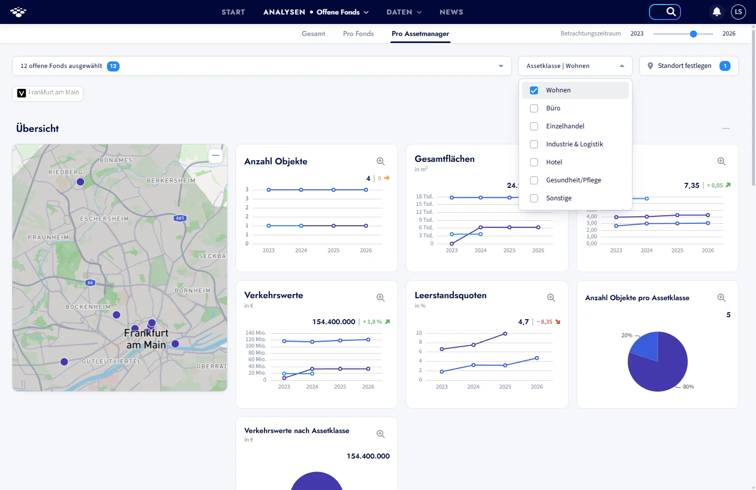Open the LS user avatar menu
Screen dimensions: 756x490
(x=738, y=12)
